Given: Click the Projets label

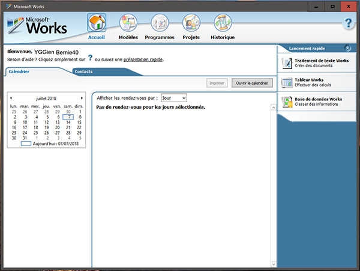Looking at the screenshot, I should (191, 37).
